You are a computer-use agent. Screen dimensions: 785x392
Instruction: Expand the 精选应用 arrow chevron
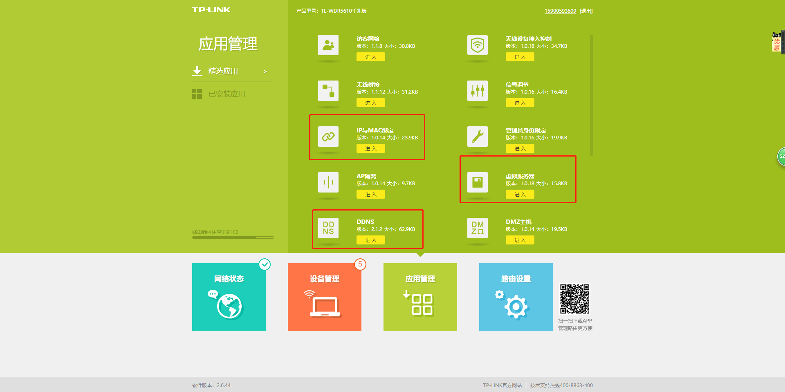265,72
